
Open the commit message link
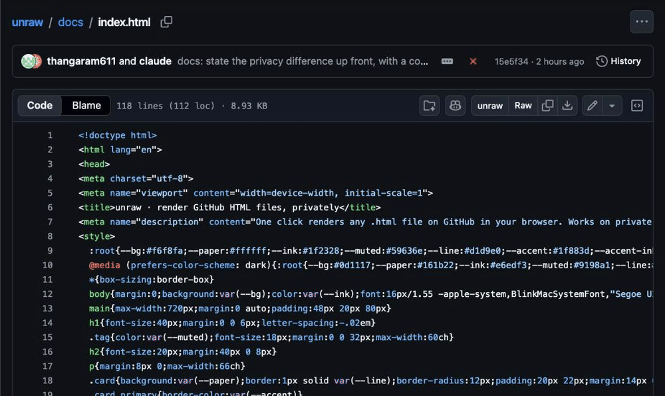coord(303,61)
